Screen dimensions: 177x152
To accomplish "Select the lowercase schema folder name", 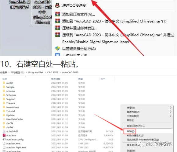I will pos(10,91).
